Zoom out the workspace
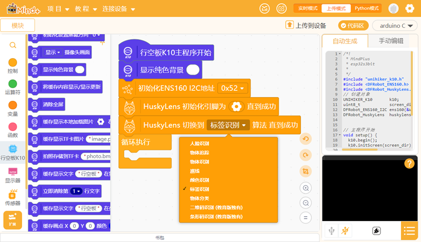Viewport: 421px width, 242px height. pyautogui.click(x=306, y=203)
